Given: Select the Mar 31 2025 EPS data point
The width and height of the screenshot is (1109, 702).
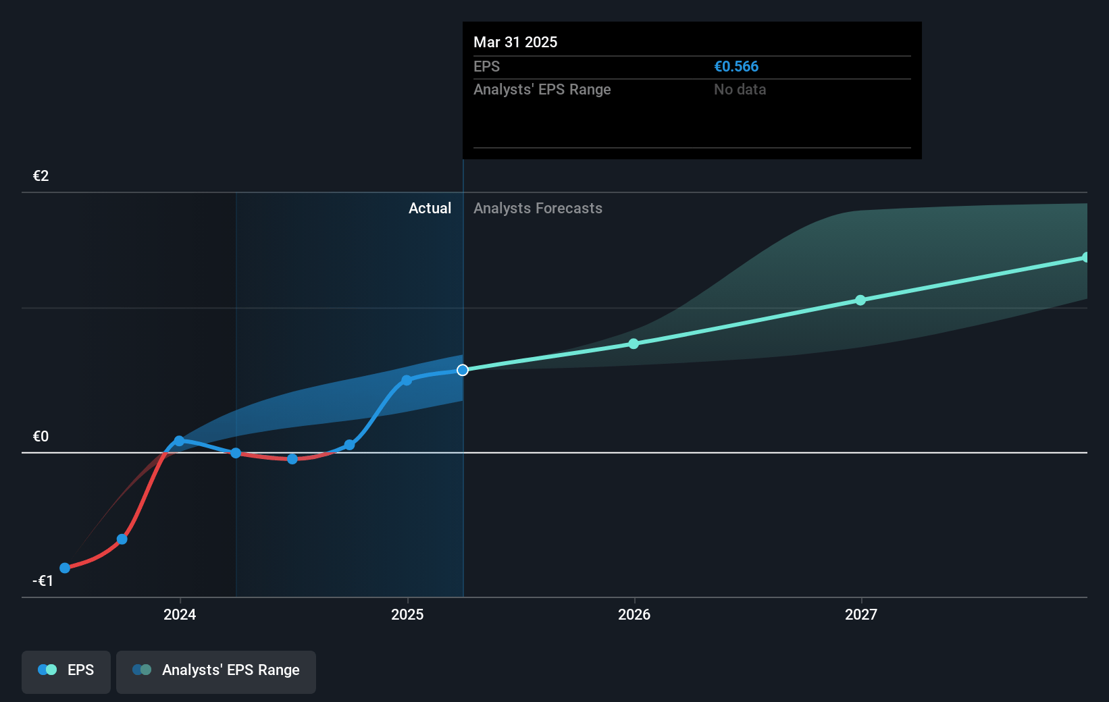Looking at the screenshot, I should 463,370.
